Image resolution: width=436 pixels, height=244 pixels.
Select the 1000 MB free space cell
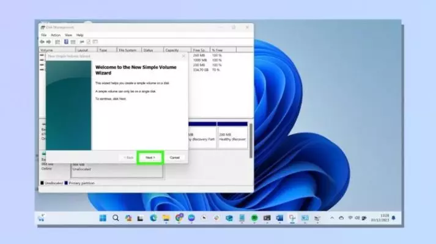[200, 60]
